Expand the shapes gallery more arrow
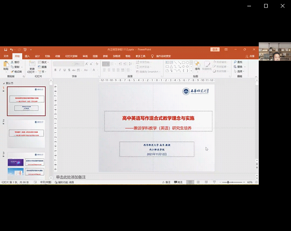 pos(191,71)
